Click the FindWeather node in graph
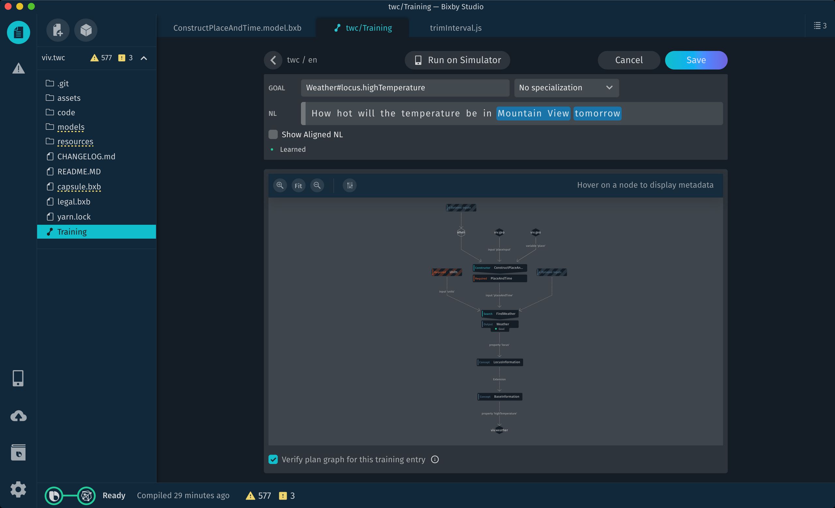This screenshot has width=835, height=508. [x=500, y=314]
